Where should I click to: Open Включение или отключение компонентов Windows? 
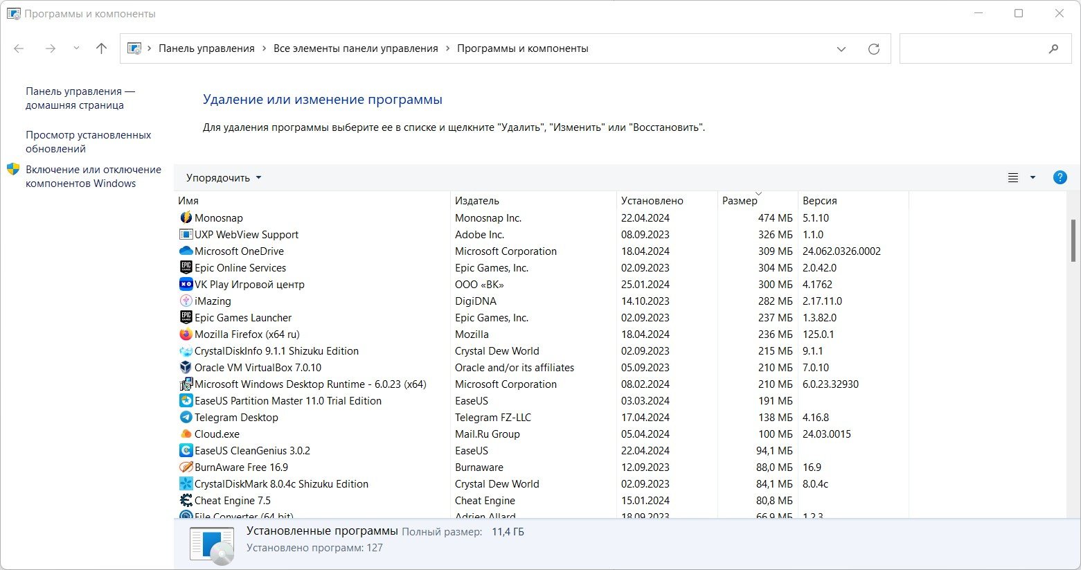tap(93, 177)
